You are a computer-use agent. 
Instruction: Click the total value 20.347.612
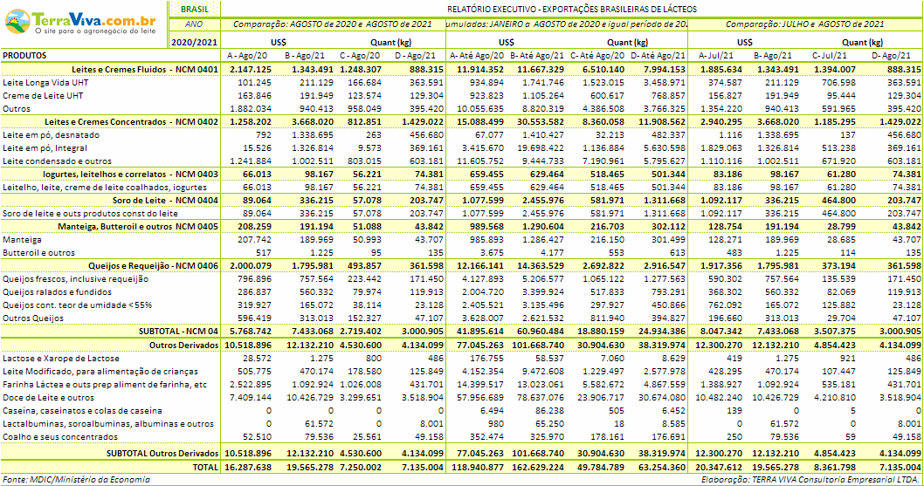click(x=719, y=467)
